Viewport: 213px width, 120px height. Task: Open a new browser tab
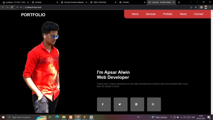tap(179, 2)
